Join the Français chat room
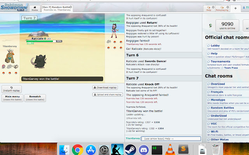Image resolution: width=249 pixels, height=155 pixels. (227, 93)
